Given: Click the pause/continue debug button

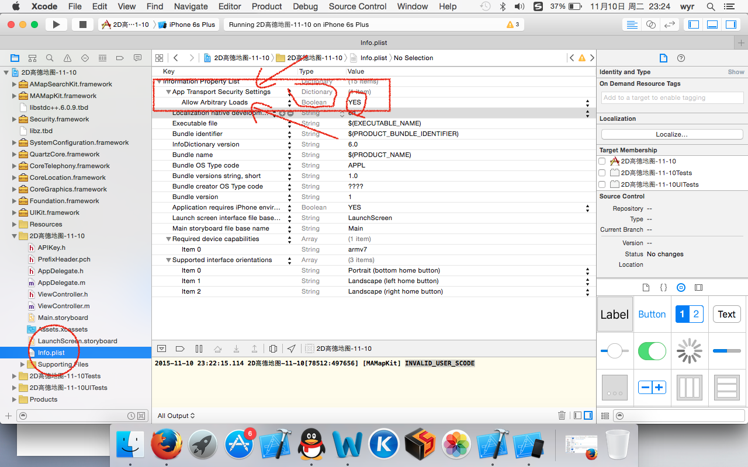Looking at the screenshot, I should (199, 348).
